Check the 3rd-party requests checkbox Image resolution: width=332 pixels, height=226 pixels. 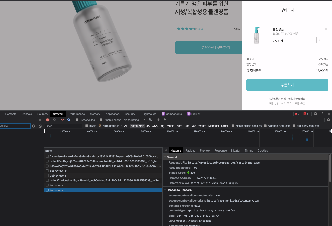coord(294,126)
